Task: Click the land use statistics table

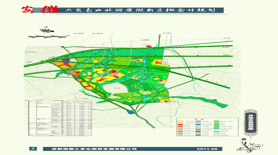Action: (x=58, y=118)
